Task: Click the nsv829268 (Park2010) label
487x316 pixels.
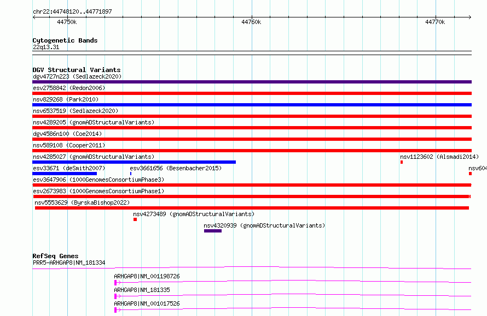Action: 66,99
